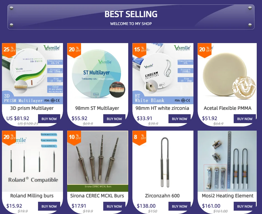262x214 pixels.
Task: Buy the 3D prism Multilayer now
Action: pos(49,119)
